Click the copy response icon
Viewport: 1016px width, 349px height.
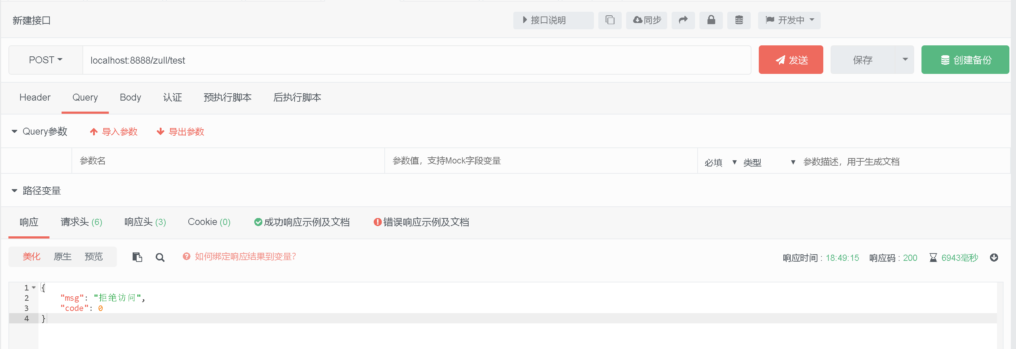tap(137, 257)
